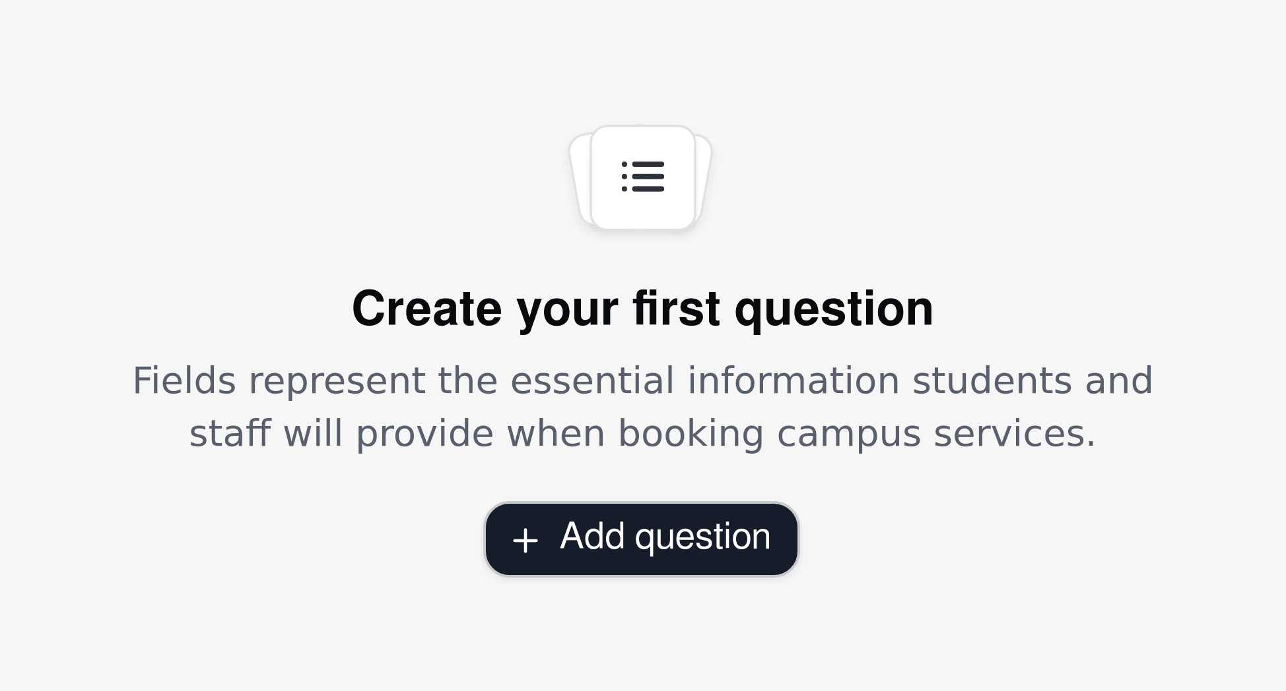
Task: Select the plus icon inside the dark button
Action: (x=525, y=538)
